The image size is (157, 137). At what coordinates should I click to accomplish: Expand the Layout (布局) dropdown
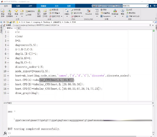point(97,16)
